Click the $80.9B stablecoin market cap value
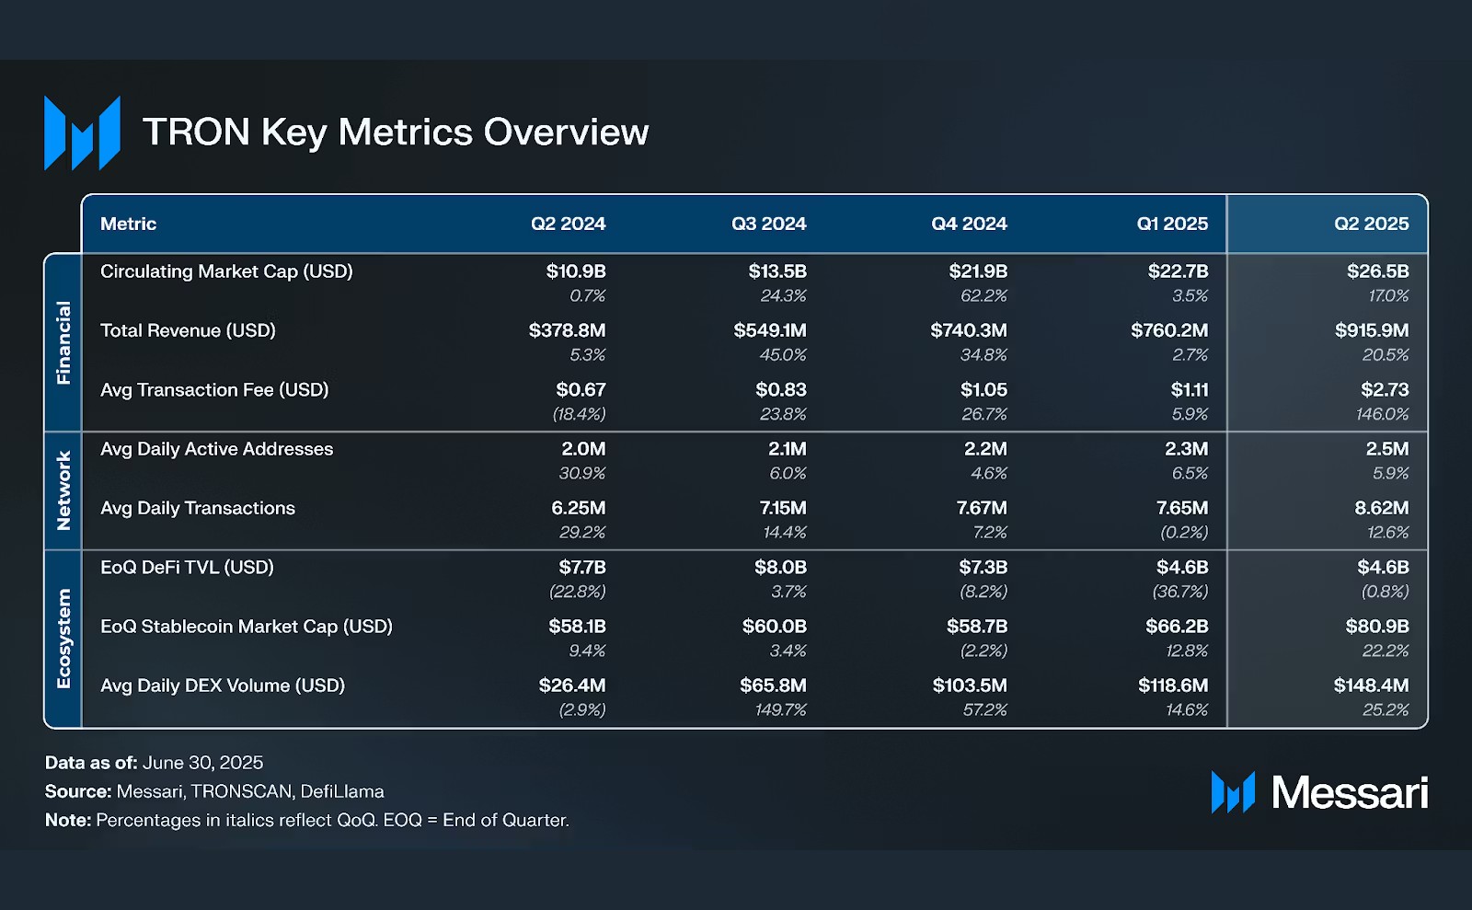The image size is (1472, 910). pos(1377,627)
